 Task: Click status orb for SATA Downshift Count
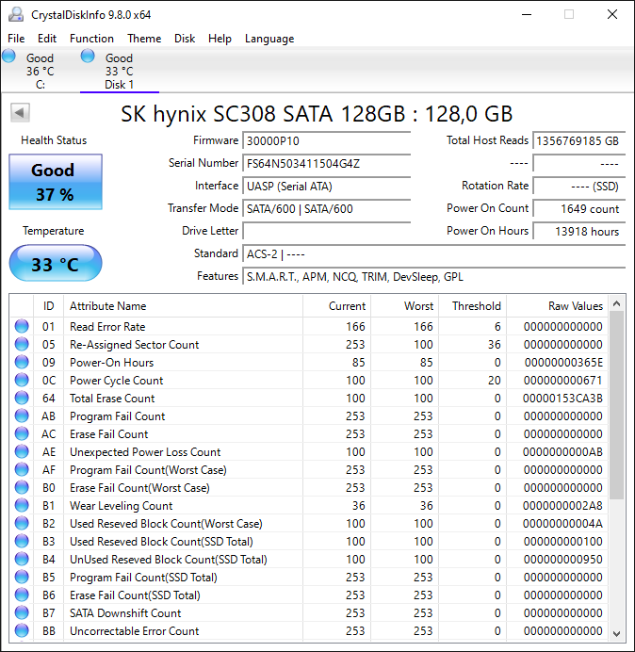[22, 612]
